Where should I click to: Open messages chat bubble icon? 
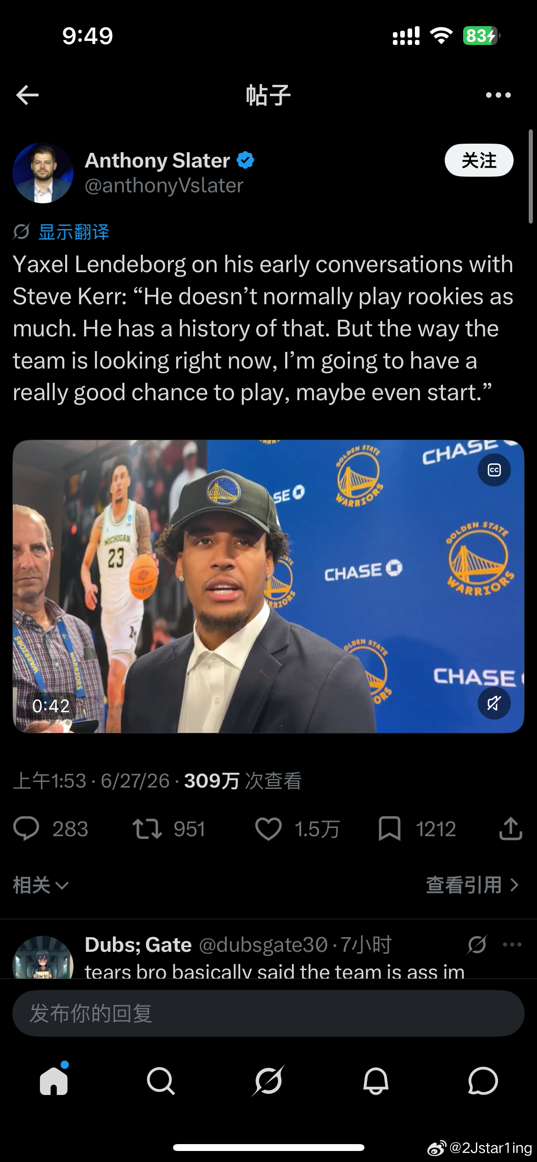tap(483, 1081)
